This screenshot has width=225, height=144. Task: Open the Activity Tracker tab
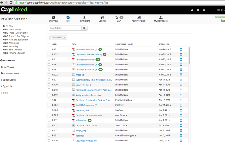click(x=139, y=19)
